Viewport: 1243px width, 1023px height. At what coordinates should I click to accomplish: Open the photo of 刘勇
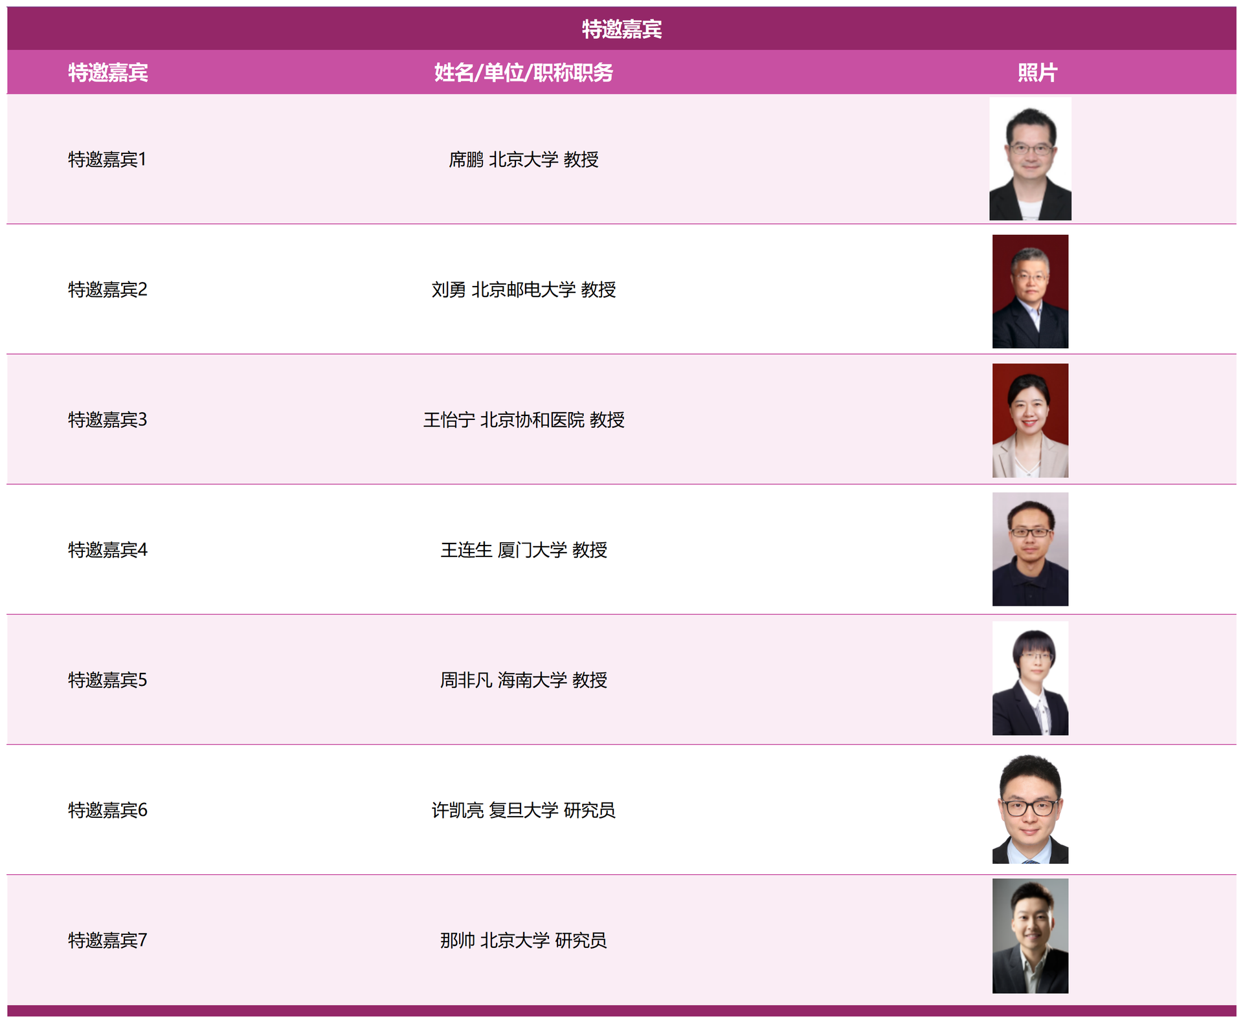coord(1030,291)
